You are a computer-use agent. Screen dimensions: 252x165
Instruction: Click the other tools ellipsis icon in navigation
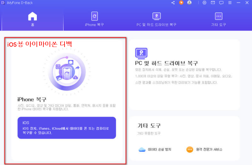click(218, 16)
